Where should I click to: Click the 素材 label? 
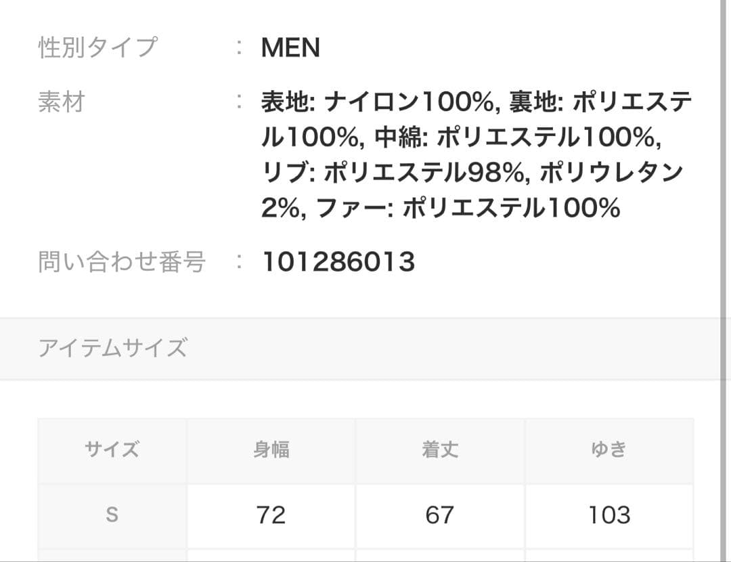click(x=62, y=103)
